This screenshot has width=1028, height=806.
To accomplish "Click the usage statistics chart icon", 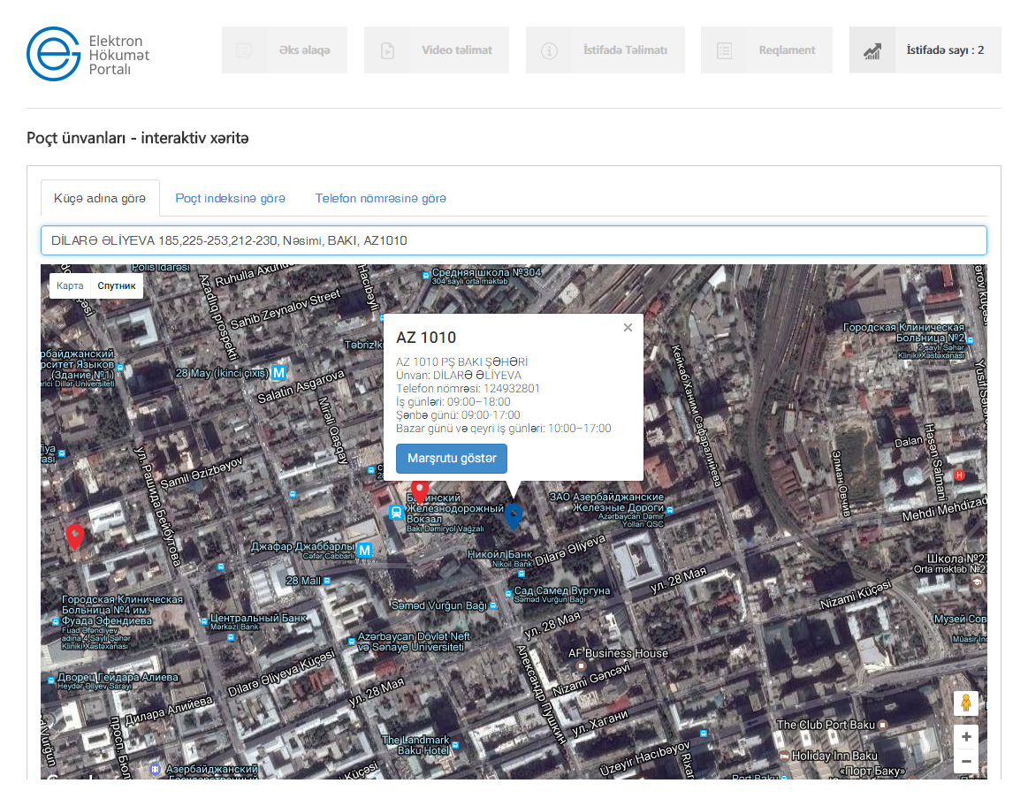I will (x=872, y=51).
